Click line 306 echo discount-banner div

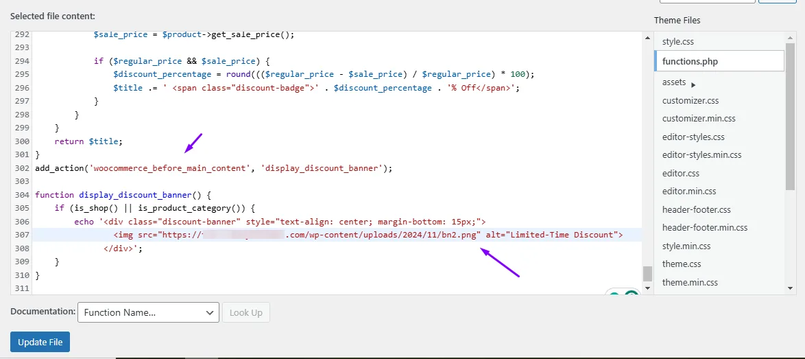(x=280, y=222)
